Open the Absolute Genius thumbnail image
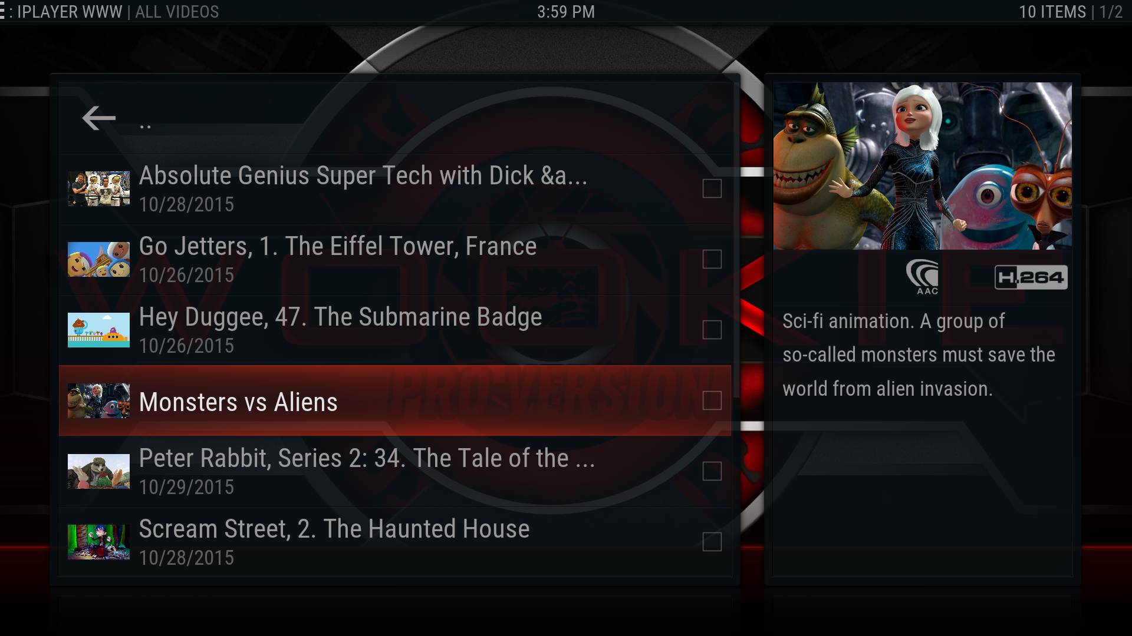This screenshot has width=1132, height=636. click(98, 188)
